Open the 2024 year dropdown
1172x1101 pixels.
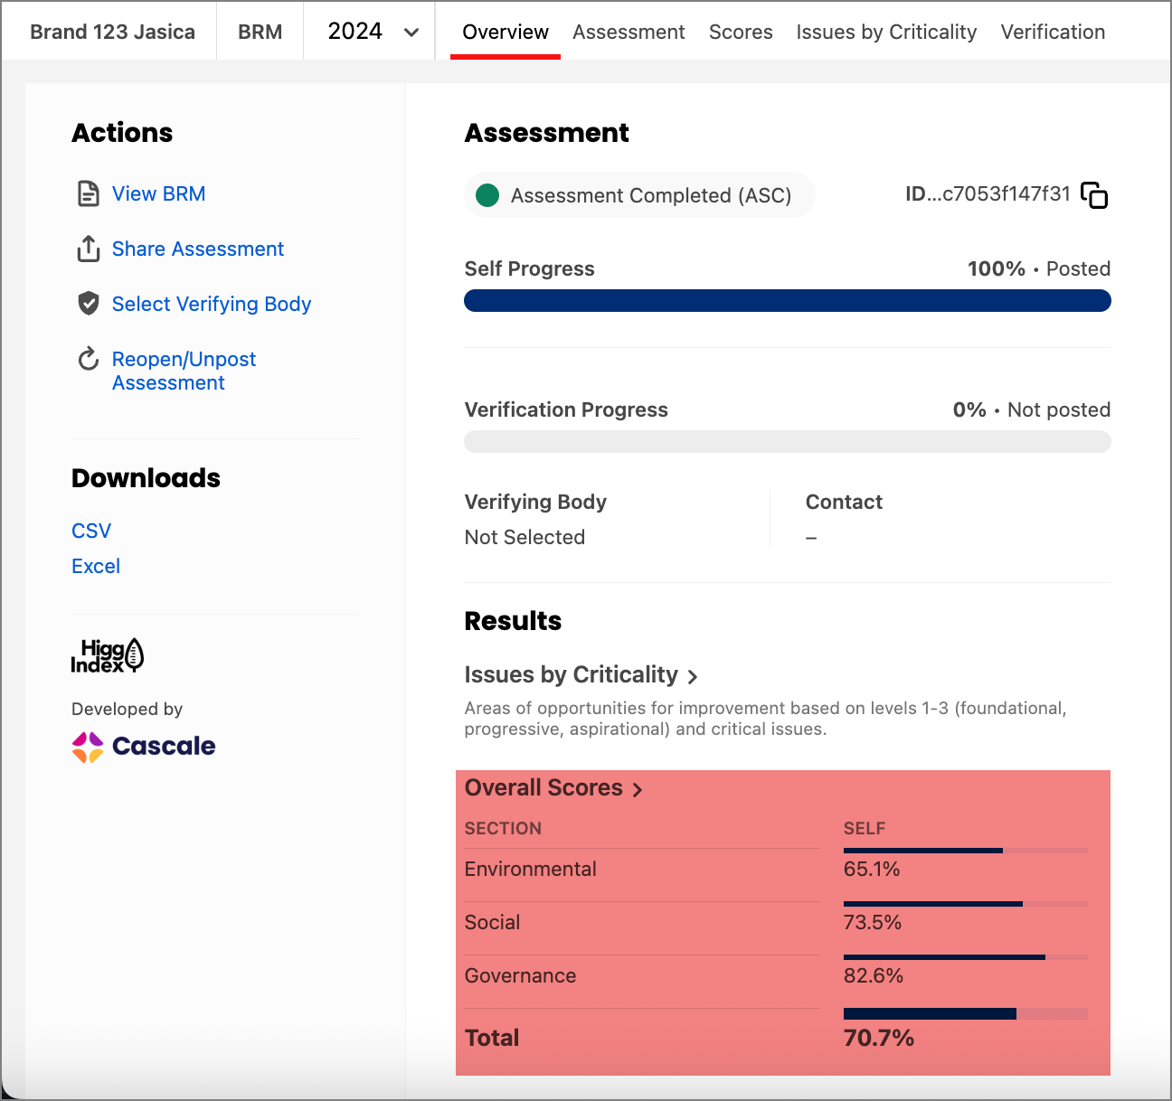pos(372,32)
